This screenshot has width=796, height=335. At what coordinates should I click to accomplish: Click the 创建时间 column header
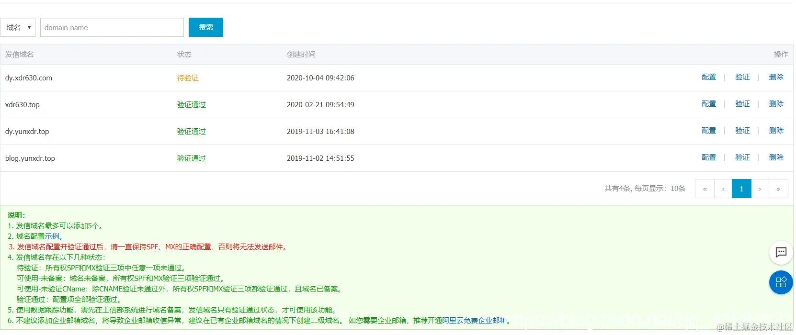301,55
